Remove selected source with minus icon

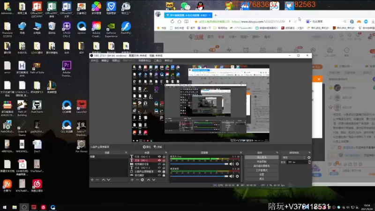point(137,180)
